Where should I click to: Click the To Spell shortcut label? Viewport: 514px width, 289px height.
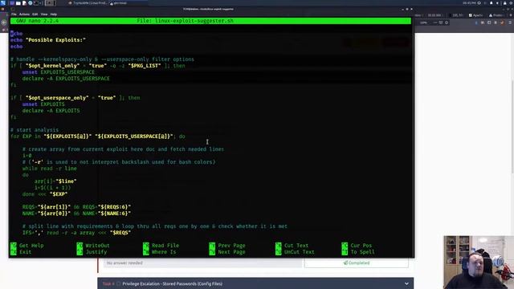point(362,252)
